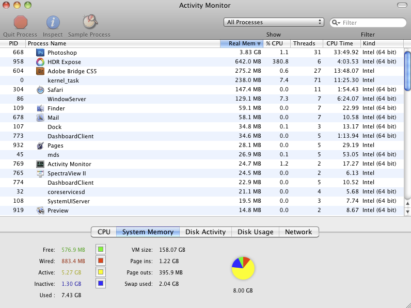Select the Adobe Bridge CS5 icon
Screen dimensions: 411x308
point(40,71)
